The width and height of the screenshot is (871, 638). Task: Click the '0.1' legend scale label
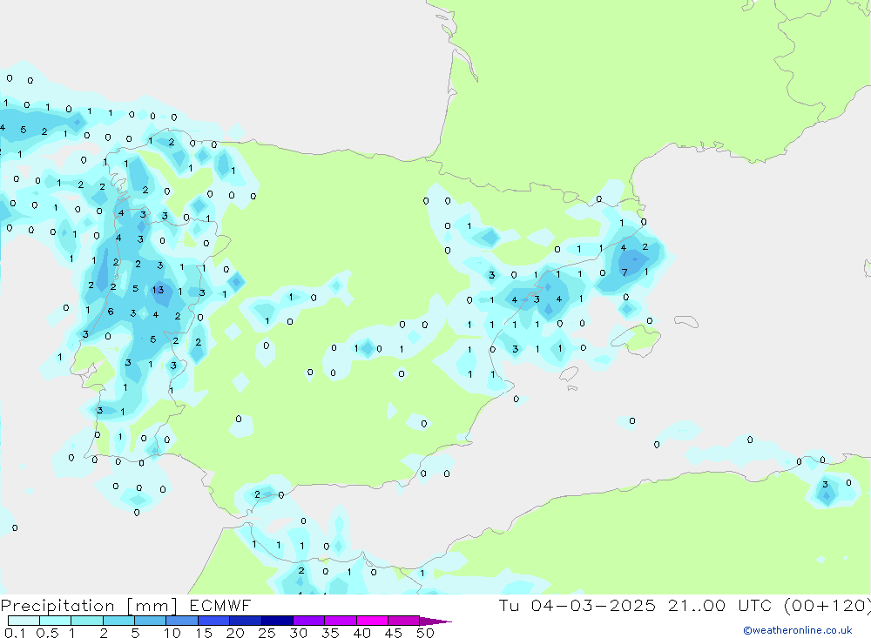pyautogui.click(x=15, y=633)
